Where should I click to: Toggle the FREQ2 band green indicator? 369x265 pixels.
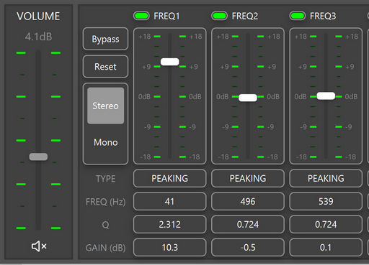click(x=219, y=16)
